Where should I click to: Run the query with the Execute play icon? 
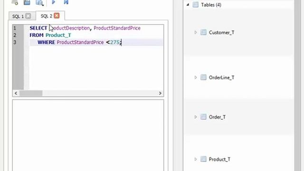(x=54, y=2)
